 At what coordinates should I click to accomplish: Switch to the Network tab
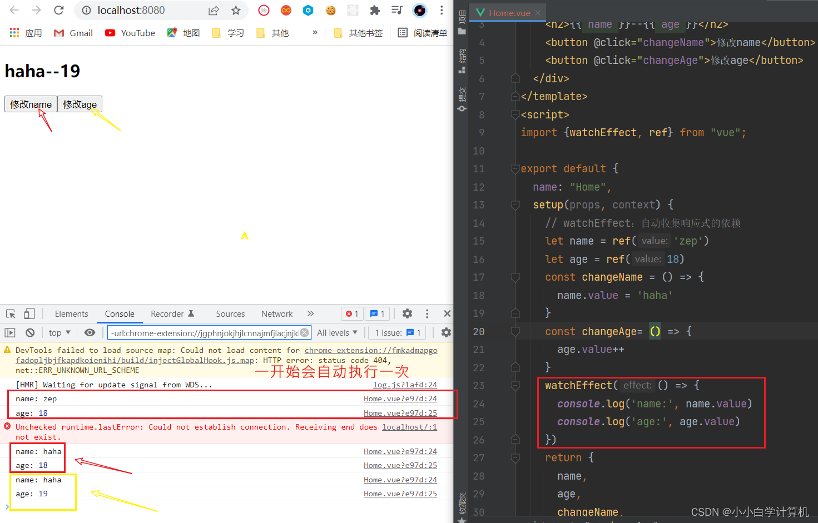coord(277,314)
